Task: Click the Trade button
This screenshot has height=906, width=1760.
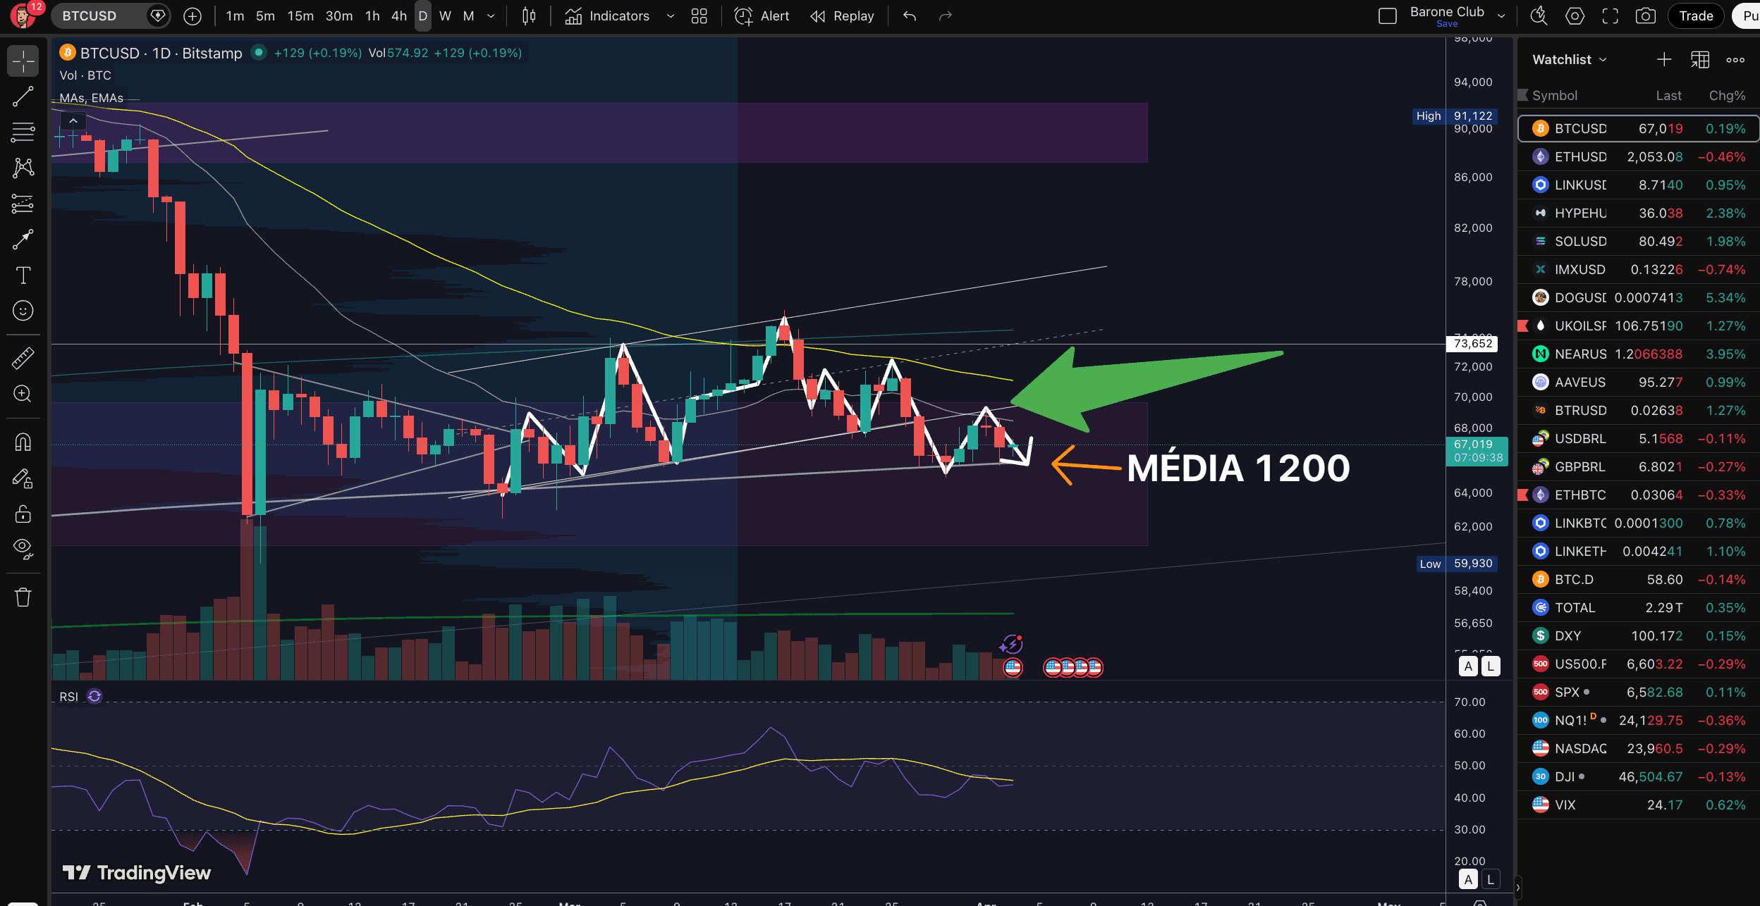Action: pyautogui.click(x=1695, y=15)
